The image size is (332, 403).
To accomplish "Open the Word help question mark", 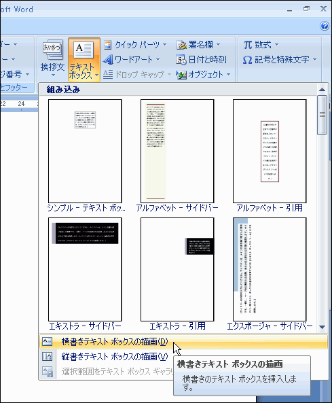I will [x=325, y=26].
